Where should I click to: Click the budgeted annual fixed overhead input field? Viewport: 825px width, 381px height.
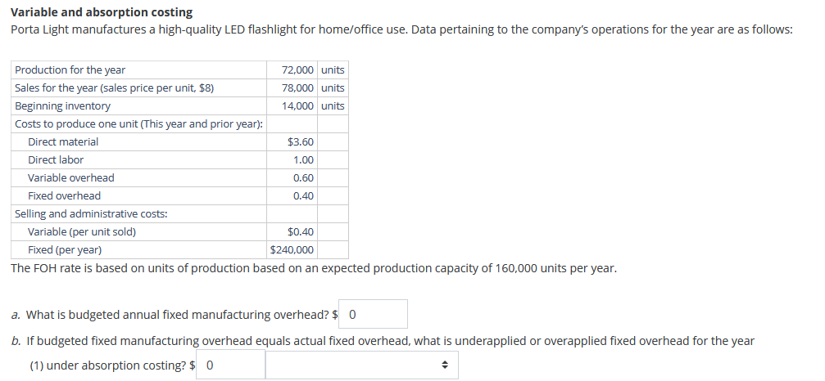pos(374,314)
